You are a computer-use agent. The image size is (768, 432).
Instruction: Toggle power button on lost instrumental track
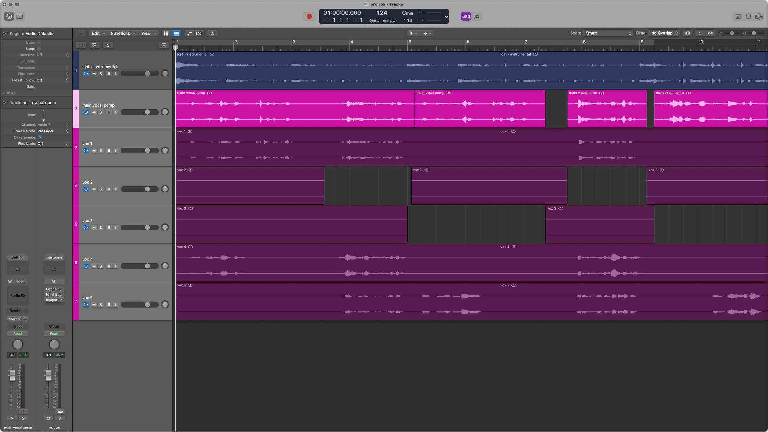pos(86,74)
